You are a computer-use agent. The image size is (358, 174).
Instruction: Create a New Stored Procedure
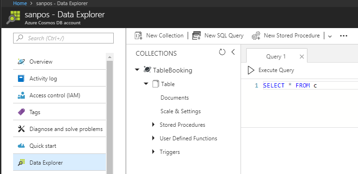click(285, 36)
